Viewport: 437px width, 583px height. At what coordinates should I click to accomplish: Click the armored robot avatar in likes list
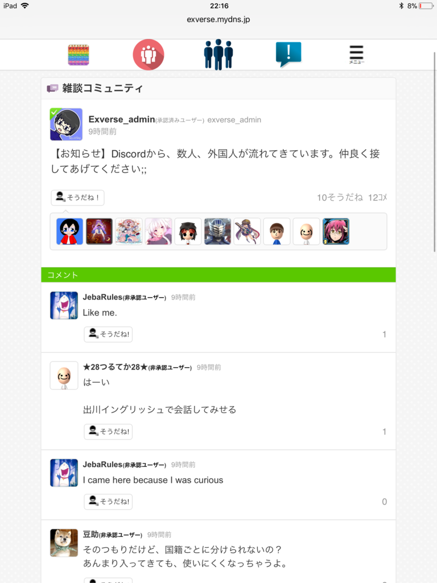tap(218, 231)
